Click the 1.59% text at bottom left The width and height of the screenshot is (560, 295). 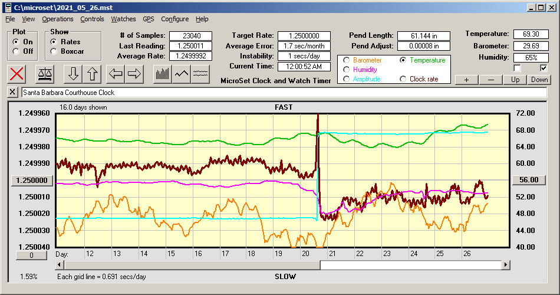(28, 276)
